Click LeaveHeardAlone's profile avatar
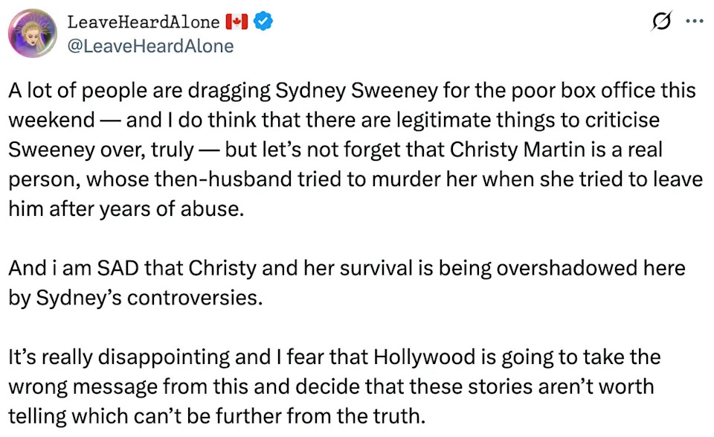This screenshot has width=714, height=437. pyautogui.click(x=33, y=33)
